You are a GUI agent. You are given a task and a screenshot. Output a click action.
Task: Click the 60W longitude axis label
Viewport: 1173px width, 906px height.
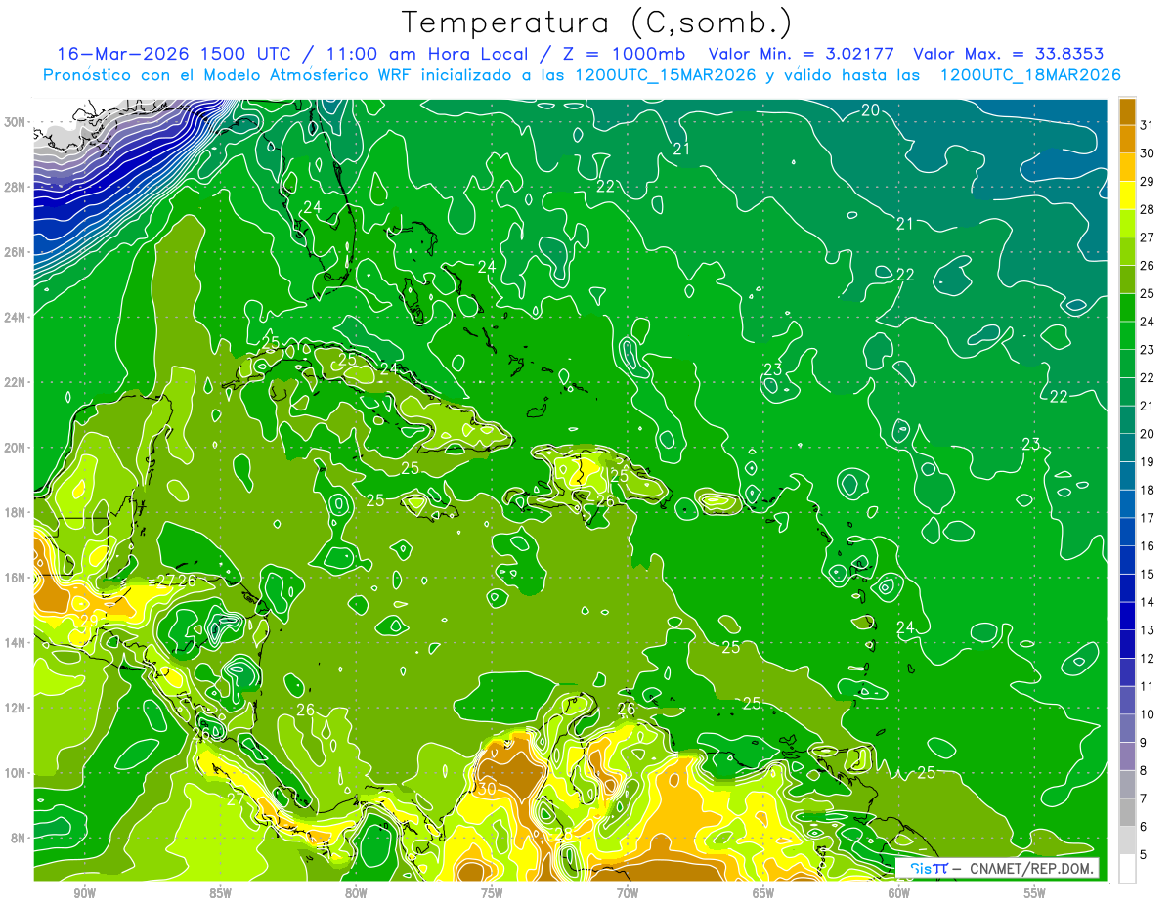(x=899, y=894)
